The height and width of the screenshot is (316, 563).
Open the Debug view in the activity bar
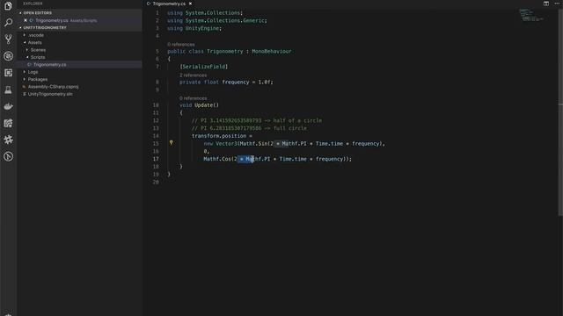coord(8,56)
